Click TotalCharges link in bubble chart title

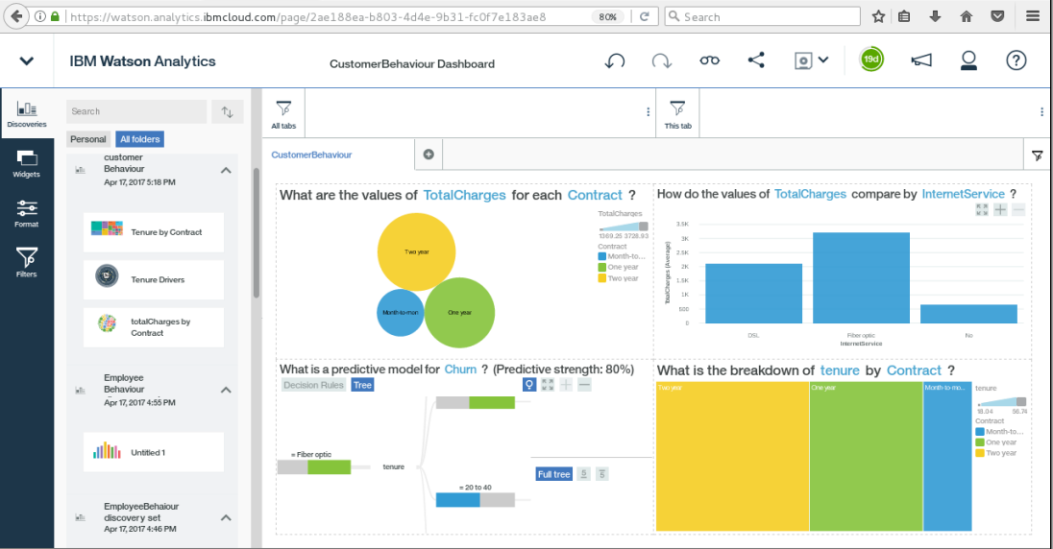(x=464, y=195)
